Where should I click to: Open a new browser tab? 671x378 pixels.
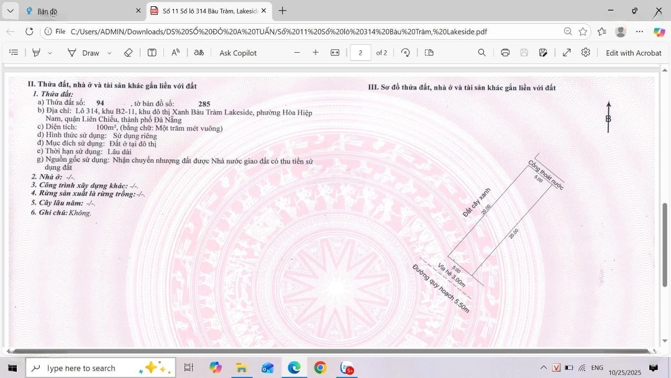pos(283,11)
